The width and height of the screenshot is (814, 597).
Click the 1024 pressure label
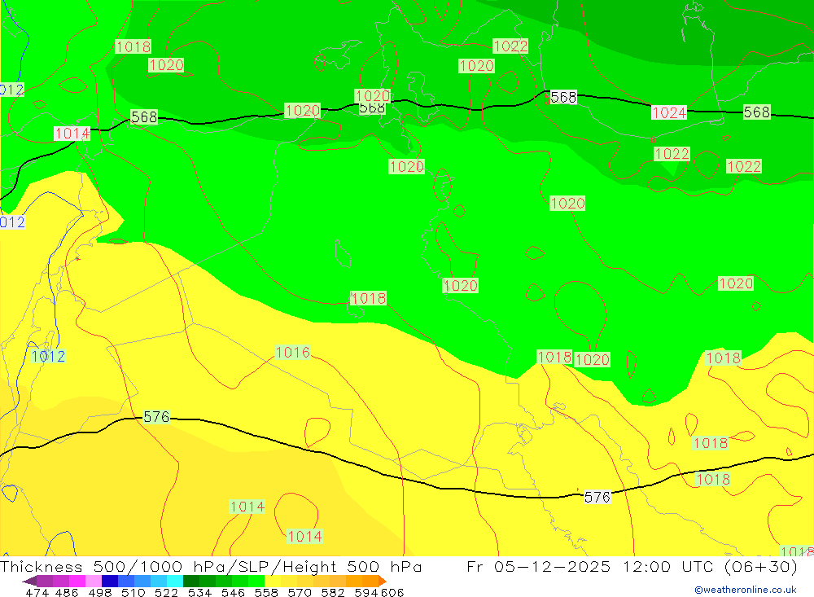(668, 112)
